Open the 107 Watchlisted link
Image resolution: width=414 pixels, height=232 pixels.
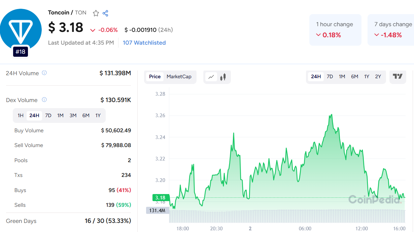(x=144, y=43)
